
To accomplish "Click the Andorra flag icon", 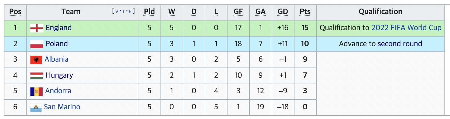I will (x=36, y=91).
